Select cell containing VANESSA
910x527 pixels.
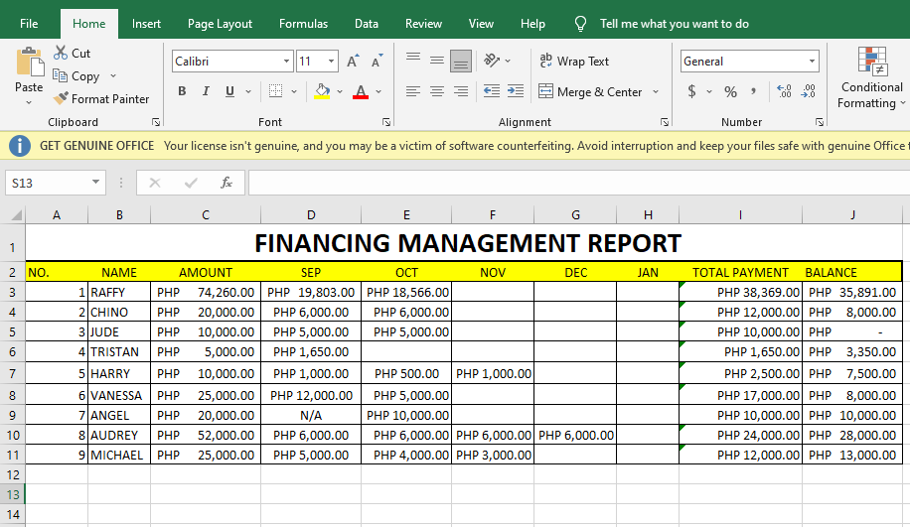(x=119, y=395)
